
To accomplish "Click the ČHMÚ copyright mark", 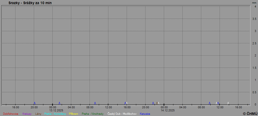I will [250, 113].
